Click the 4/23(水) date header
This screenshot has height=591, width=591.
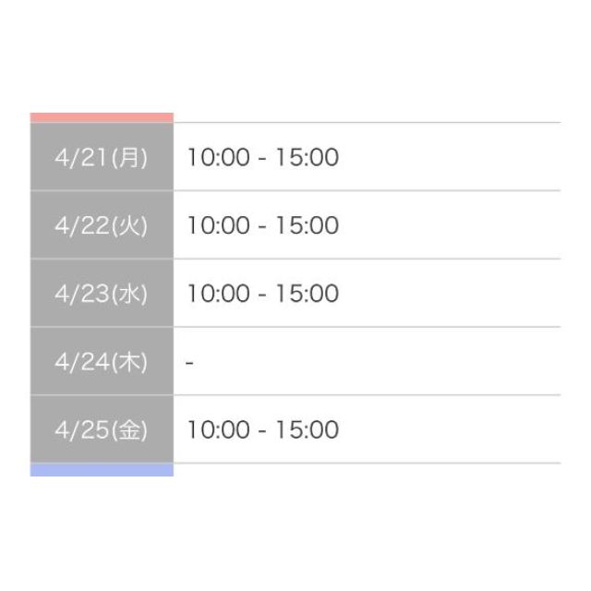[102, 294]
